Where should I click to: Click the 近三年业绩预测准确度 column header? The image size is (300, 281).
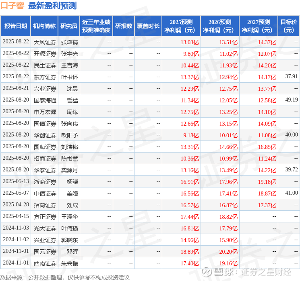pyautogui.click(x=96, y=26)
